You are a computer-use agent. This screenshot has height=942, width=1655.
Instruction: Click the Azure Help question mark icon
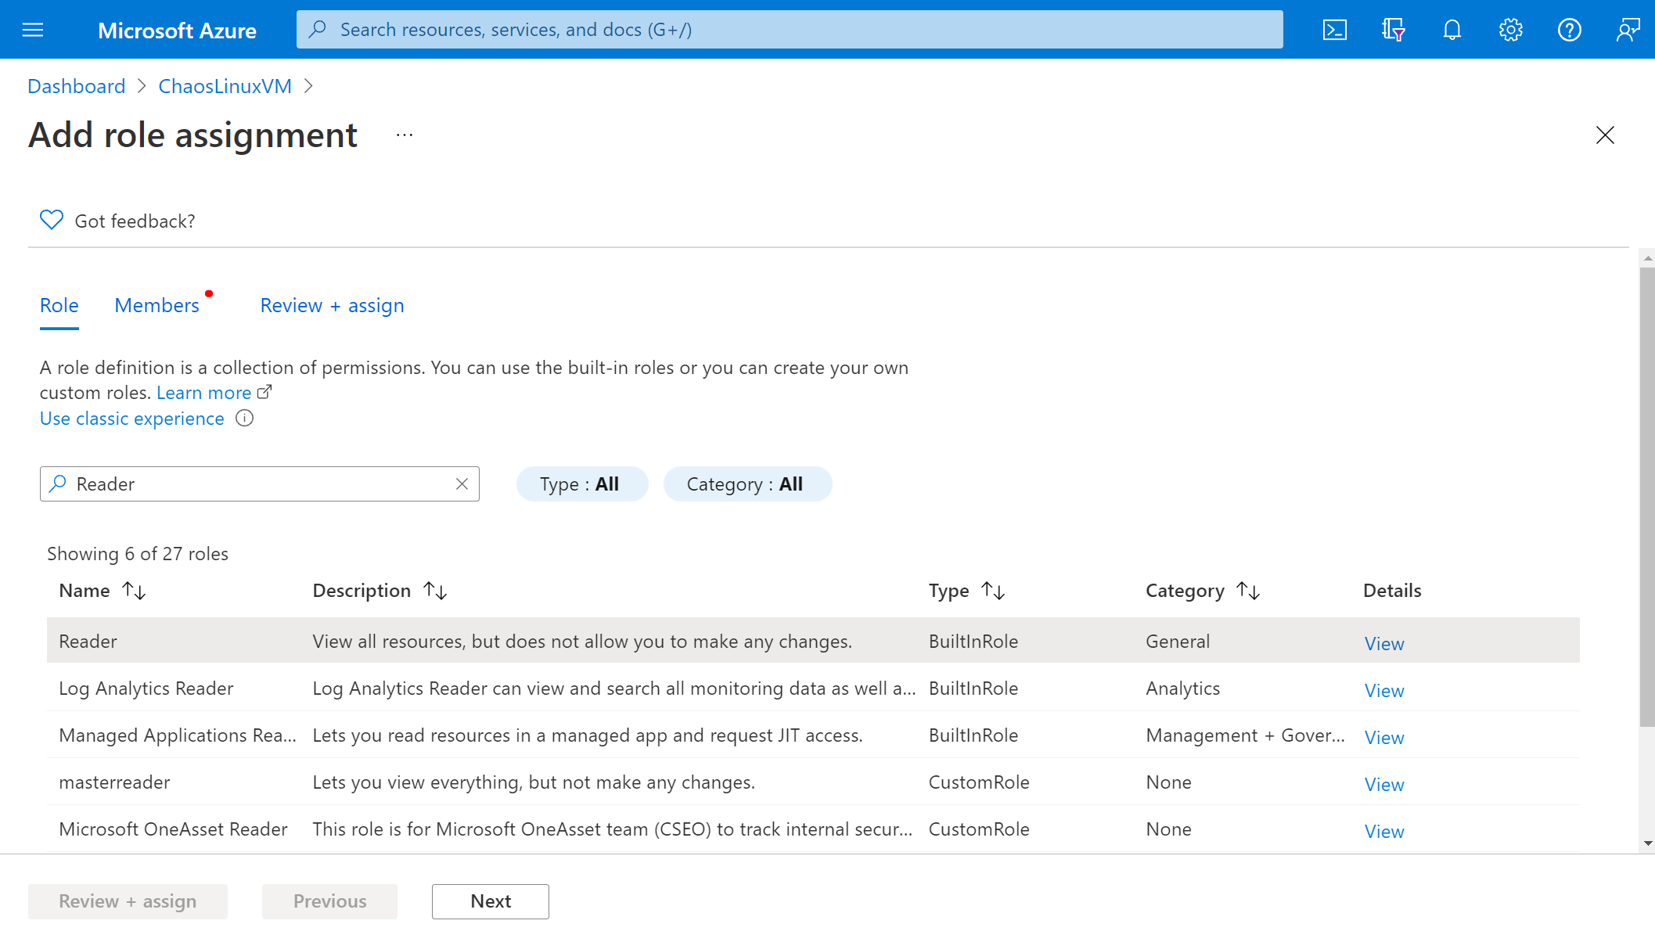(x=1570, y=30)
